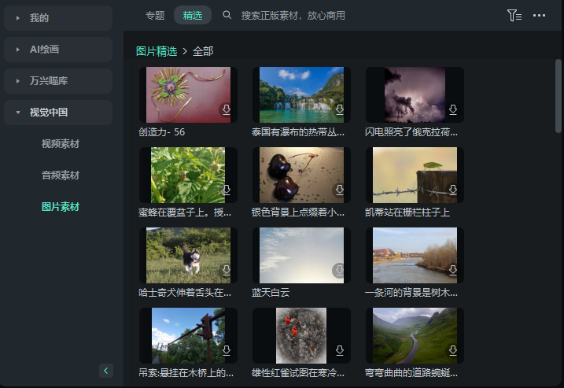Image resolution: width=564 pixels, height=388 pixels.
Task: Open the filter options icon
Action: click(x=514, y=16)
